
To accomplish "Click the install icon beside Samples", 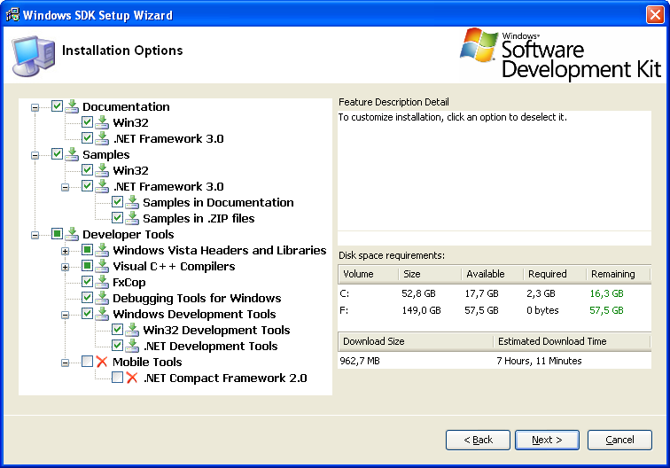I will pos(72,154).
